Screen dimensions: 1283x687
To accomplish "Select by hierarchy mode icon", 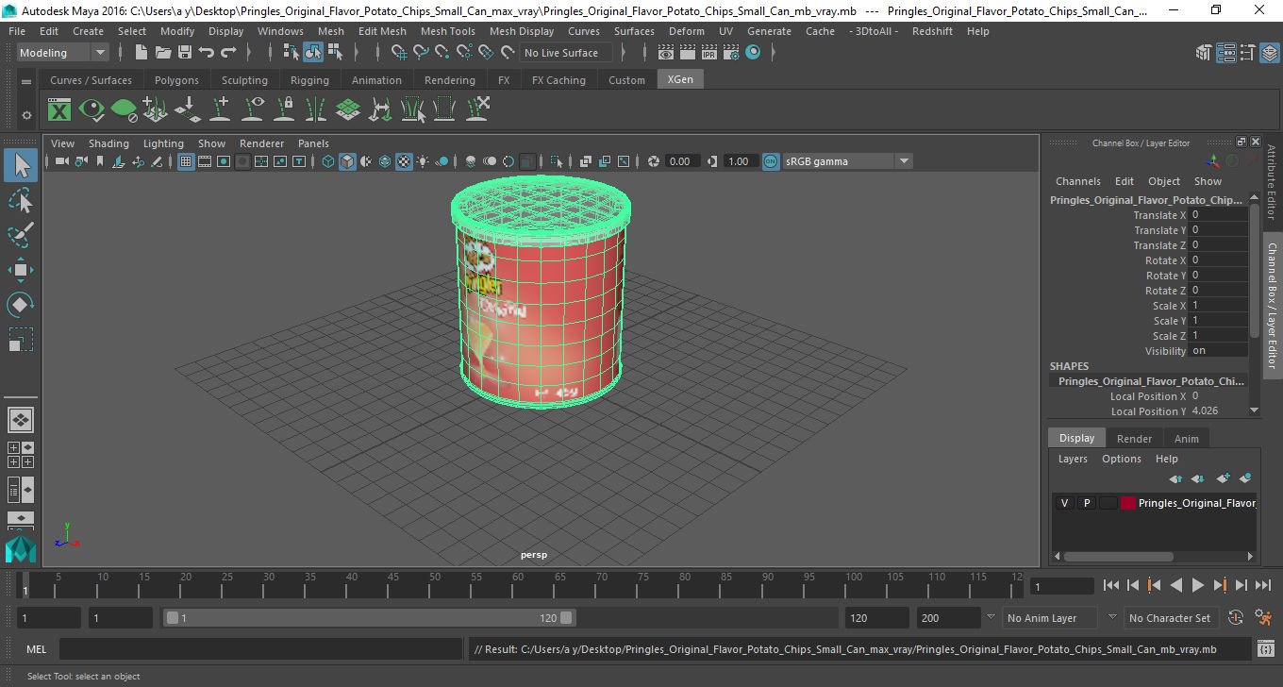I will pos(292,53).
